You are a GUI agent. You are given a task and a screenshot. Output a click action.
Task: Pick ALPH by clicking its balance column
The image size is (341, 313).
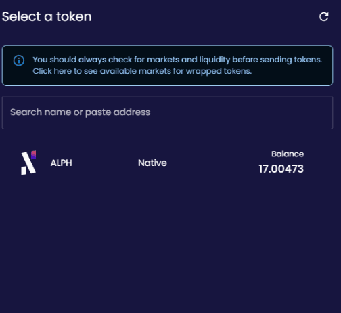[281, 163]
